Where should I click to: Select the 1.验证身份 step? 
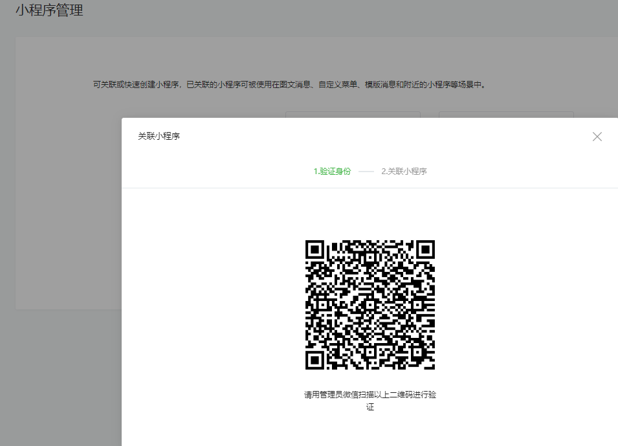(x=332, y=171)
